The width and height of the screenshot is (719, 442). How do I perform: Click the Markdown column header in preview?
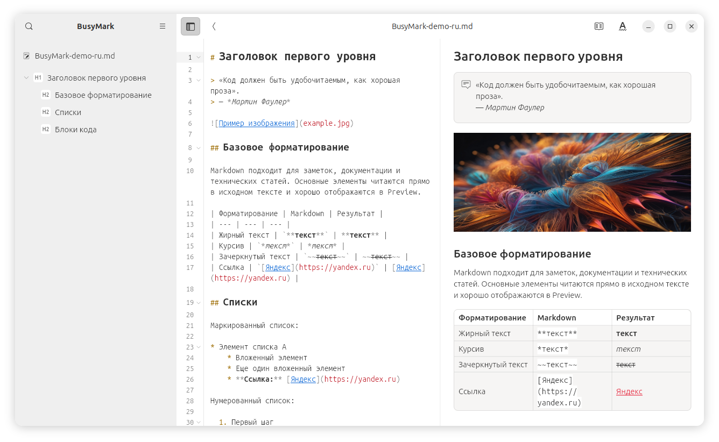point(556,318)
